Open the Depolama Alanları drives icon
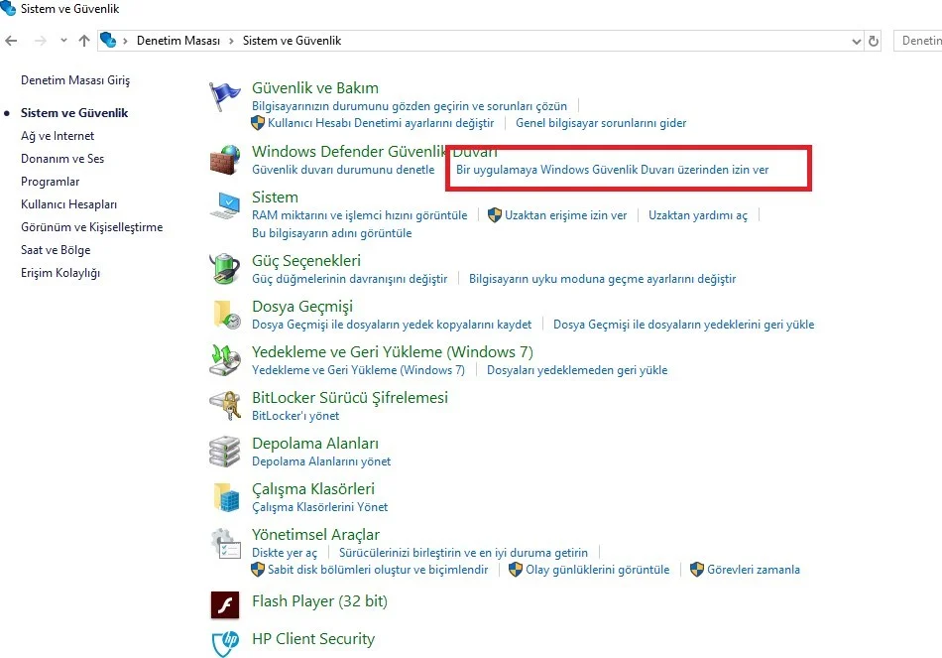Image resolution: width=942 pixels, height=658 pixels. click(225, 452)
